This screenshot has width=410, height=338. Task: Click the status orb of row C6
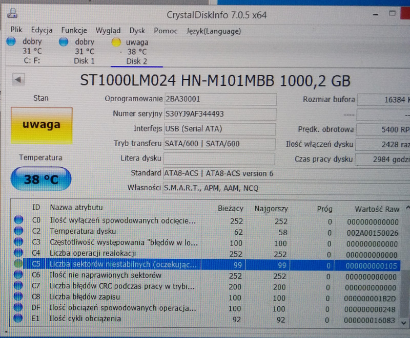[18, 275]
